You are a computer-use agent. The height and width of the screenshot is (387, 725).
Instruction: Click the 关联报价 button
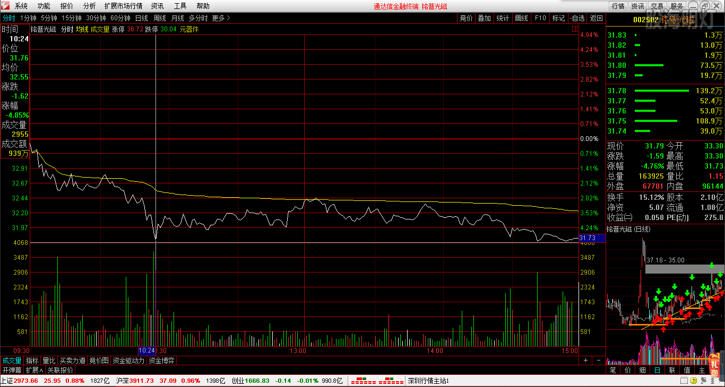[60, 370]
